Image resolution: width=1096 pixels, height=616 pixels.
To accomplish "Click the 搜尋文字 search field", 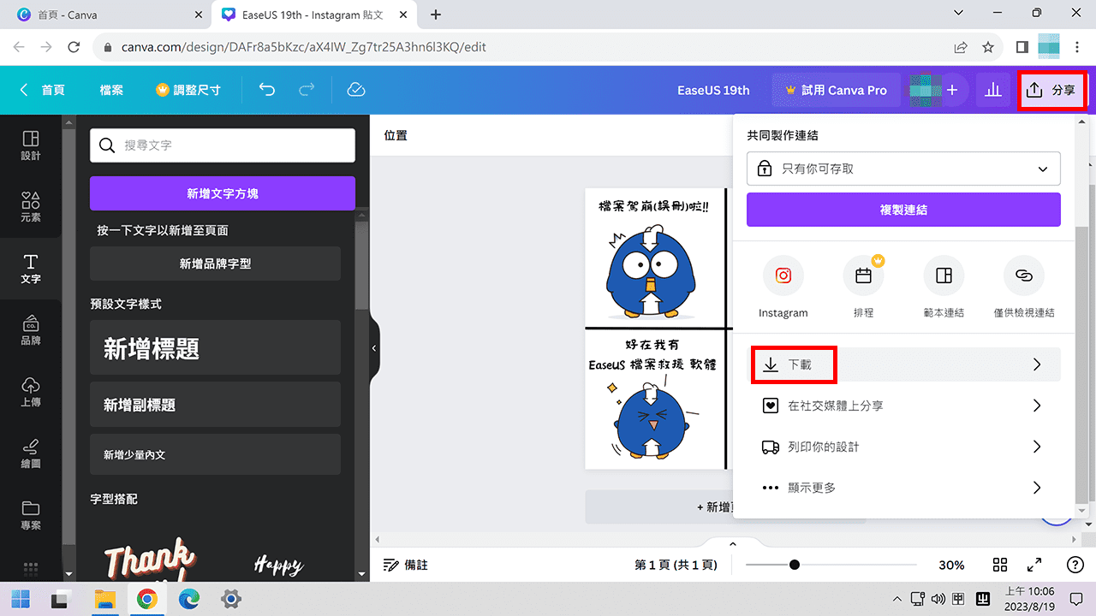I will click(x=223, y=145).
